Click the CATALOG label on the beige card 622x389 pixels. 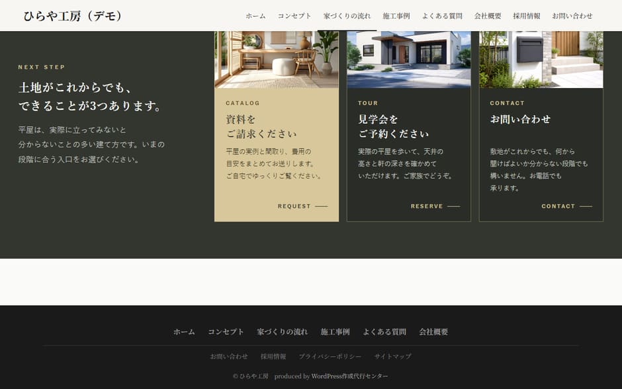[x=243, y=103]
